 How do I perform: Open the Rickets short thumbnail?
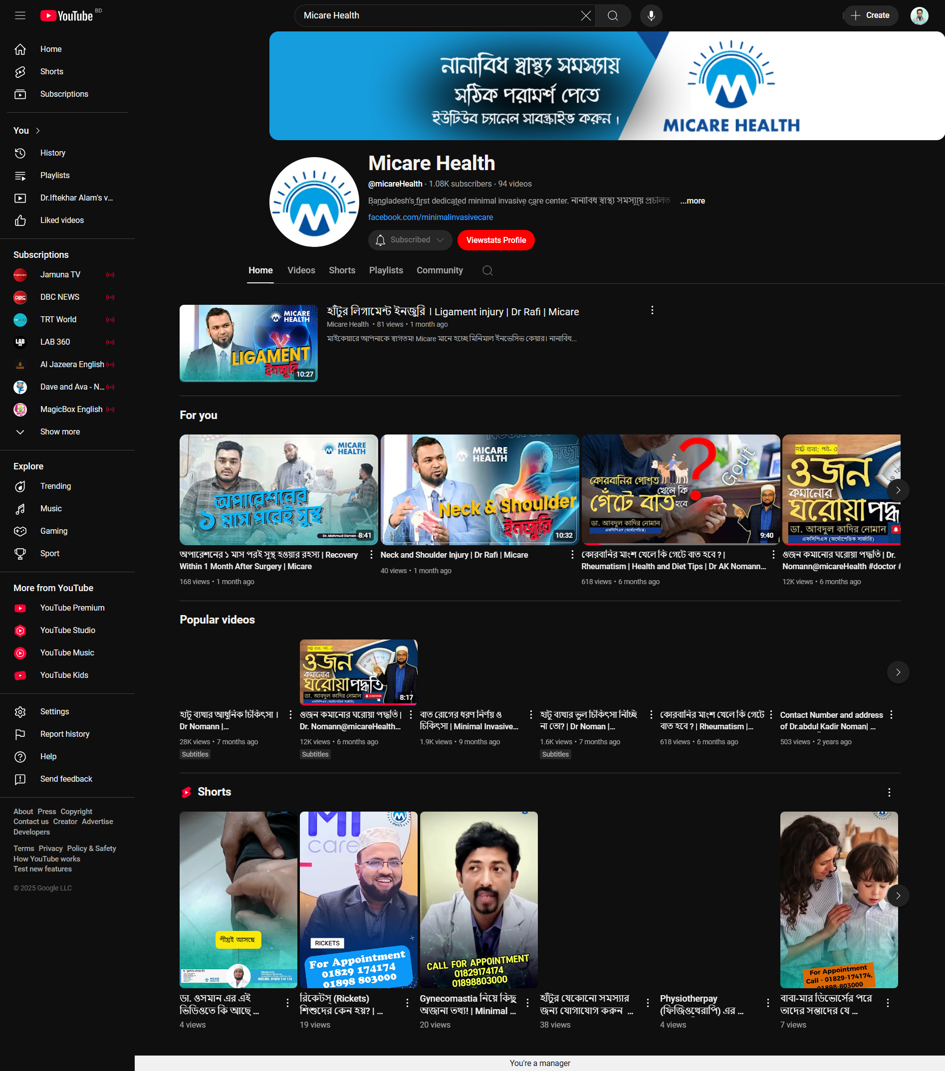(359, 900)
